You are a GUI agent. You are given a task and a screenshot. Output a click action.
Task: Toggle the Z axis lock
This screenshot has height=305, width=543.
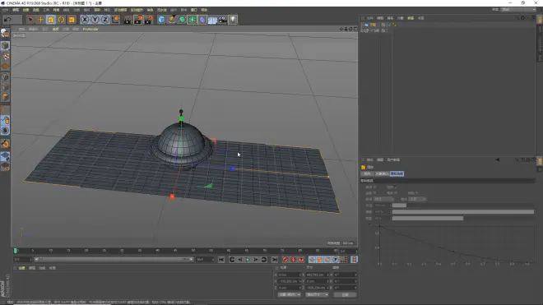pos(105,20)
